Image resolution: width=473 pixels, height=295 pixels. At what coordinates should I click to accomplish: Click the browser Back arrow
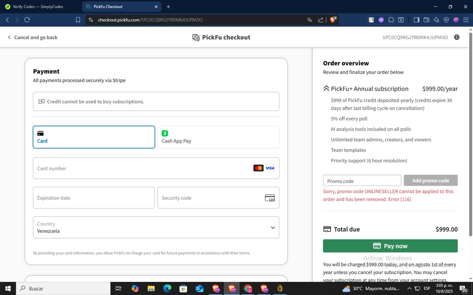coord(8,20)
